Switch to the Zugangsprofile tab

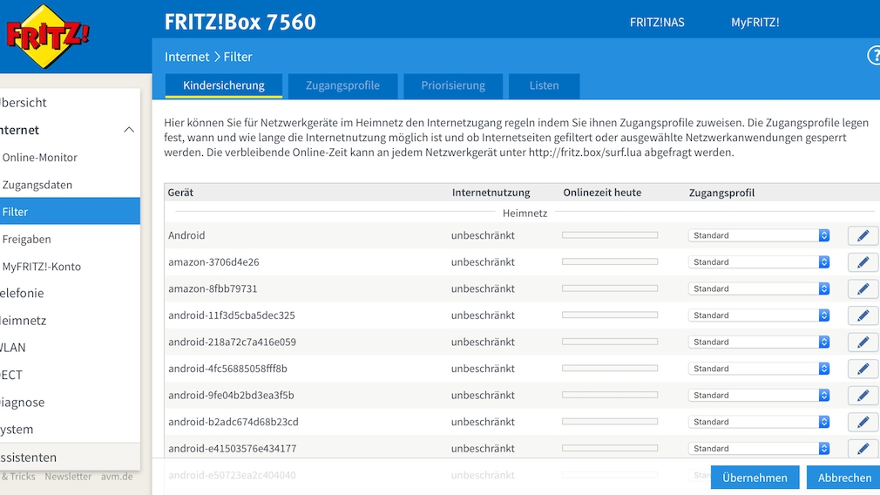(342, 86)
